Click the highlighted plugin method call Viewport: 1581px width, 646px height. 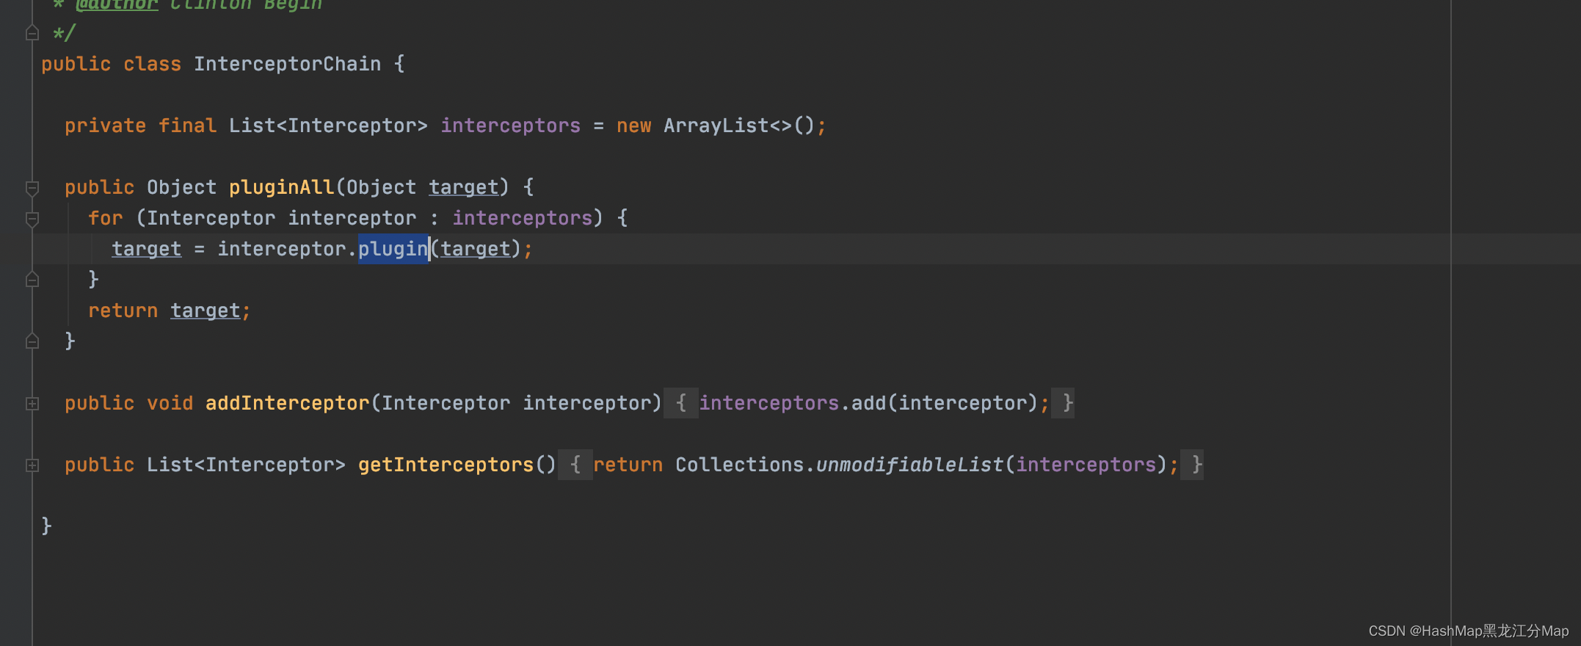393,249
